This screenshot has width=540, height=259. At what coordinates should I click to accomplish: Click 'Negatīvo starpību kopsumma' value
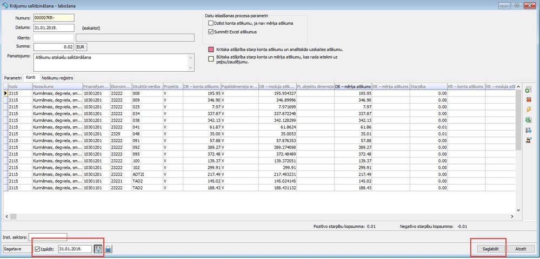[x=461, y=227]
